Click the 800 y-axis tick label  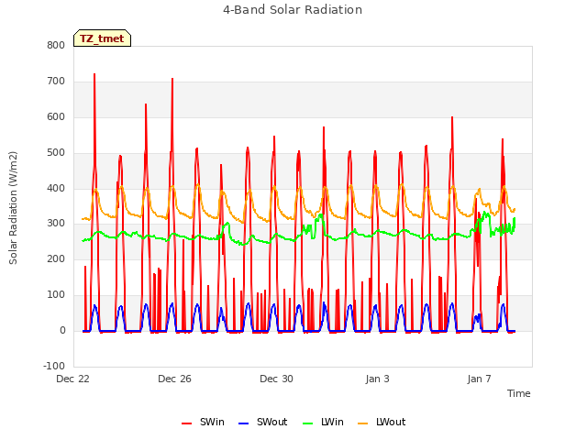[56, 45]
